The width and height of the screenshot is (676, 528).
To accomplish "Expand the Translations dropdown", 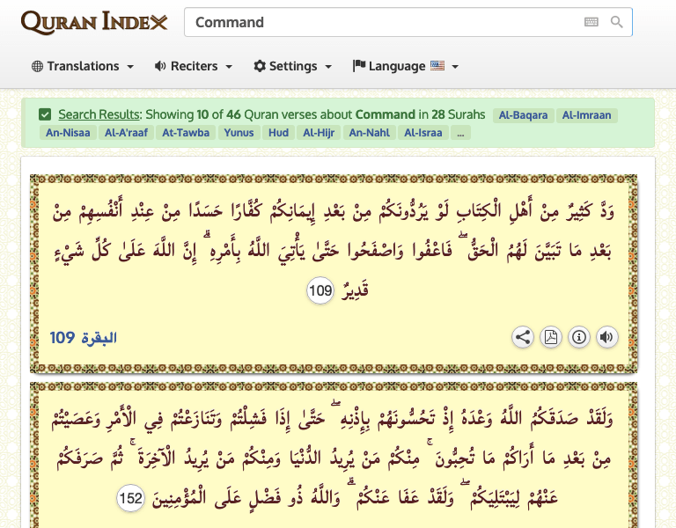I will pos(83,66).
